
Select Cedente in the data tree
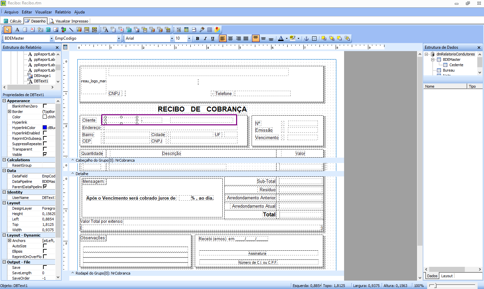tap(456, 65)
